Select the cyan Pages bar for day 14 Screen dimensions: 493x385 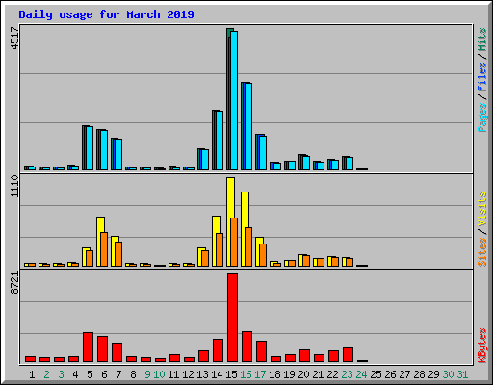point(220,141)
